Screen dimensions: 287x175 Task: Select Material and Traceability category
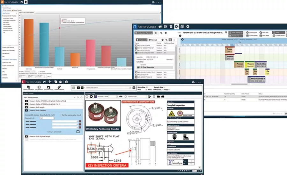point(8,50)
